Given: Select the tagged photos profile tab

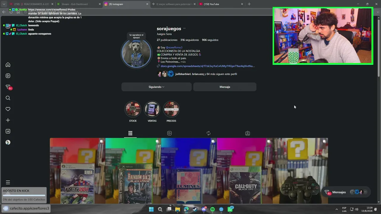Looking at the screenshot, I should click(x=248, y=133).
